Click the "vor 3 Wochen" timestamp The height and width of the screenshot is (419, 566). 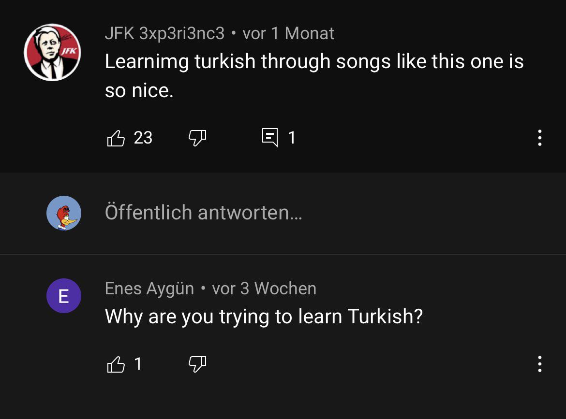[x=264, y=289]
